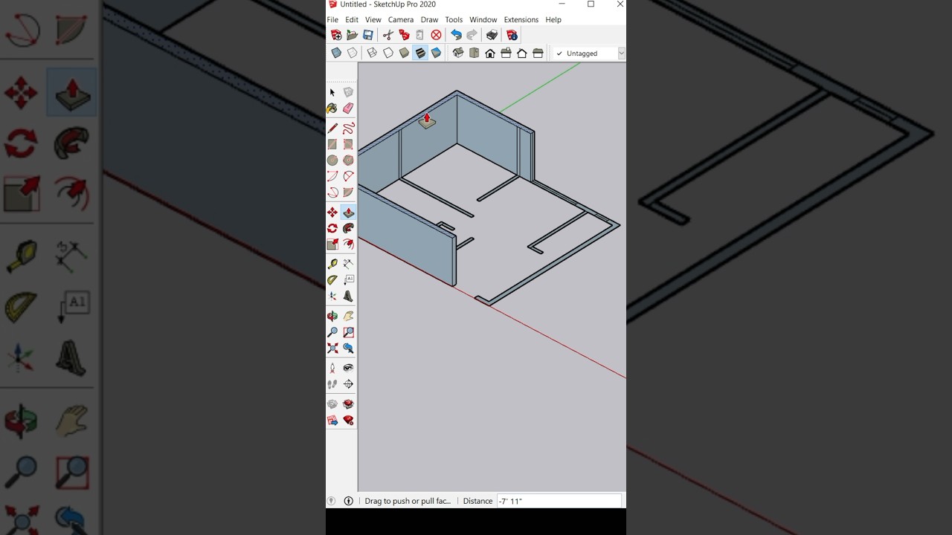Click the red Erase circle icon
Image resolution: width=952 pixels, height=535 pixels.
pos(437,35)
